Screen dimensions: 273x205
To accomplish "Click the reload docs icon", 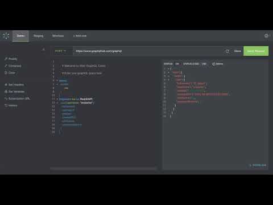I will click(x=227, y=51).
